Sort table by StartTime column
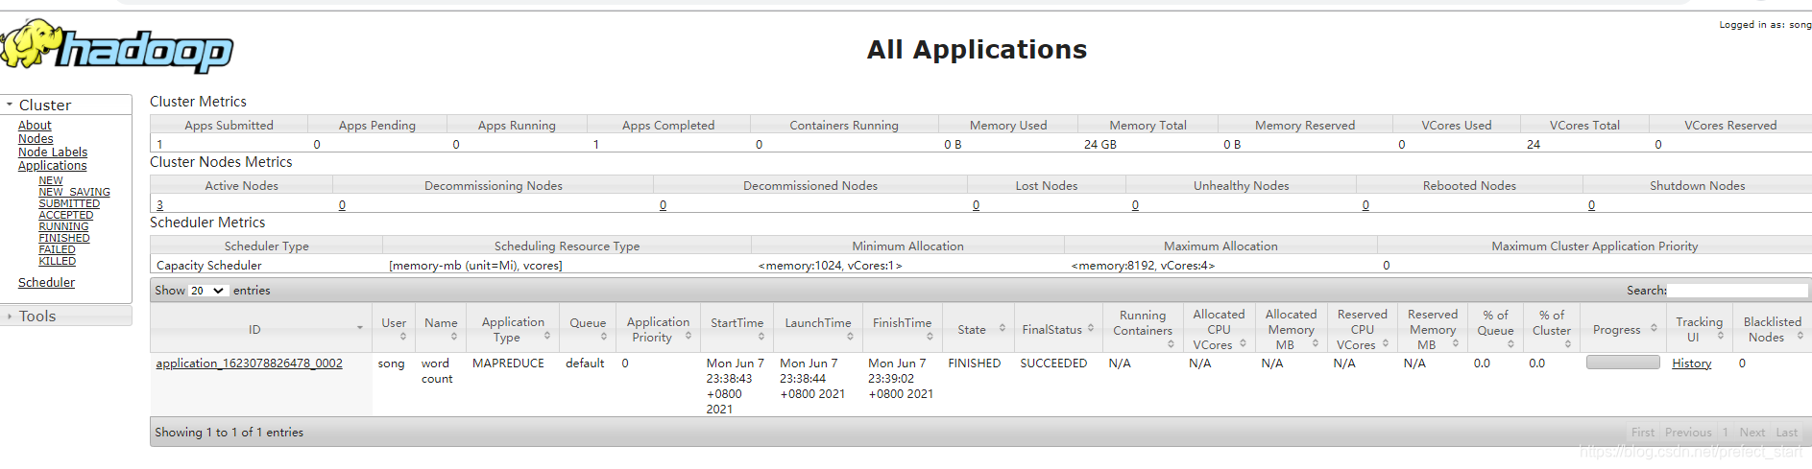1812x469 pixels. (x=737, y=329)
